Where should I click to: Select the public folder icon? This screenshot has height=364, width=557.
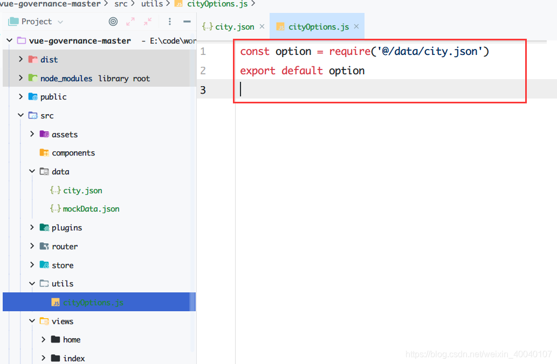click(x=33, y=96)
